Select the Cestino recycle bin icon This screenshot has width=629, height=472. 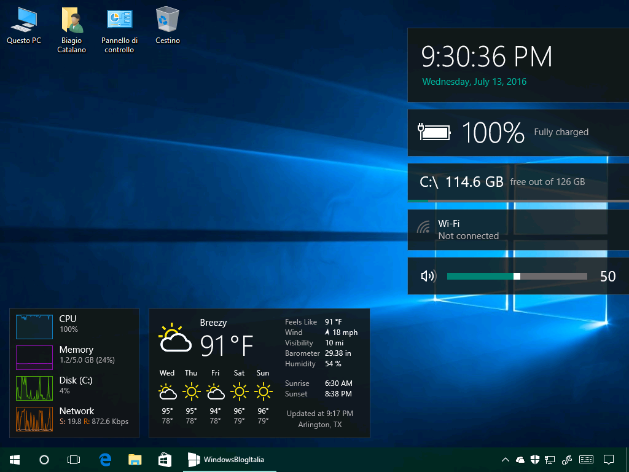(167, 26)
